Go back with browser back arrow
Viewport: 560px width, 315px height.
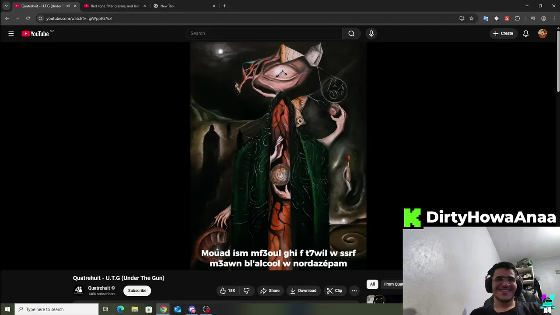[7, 18]
